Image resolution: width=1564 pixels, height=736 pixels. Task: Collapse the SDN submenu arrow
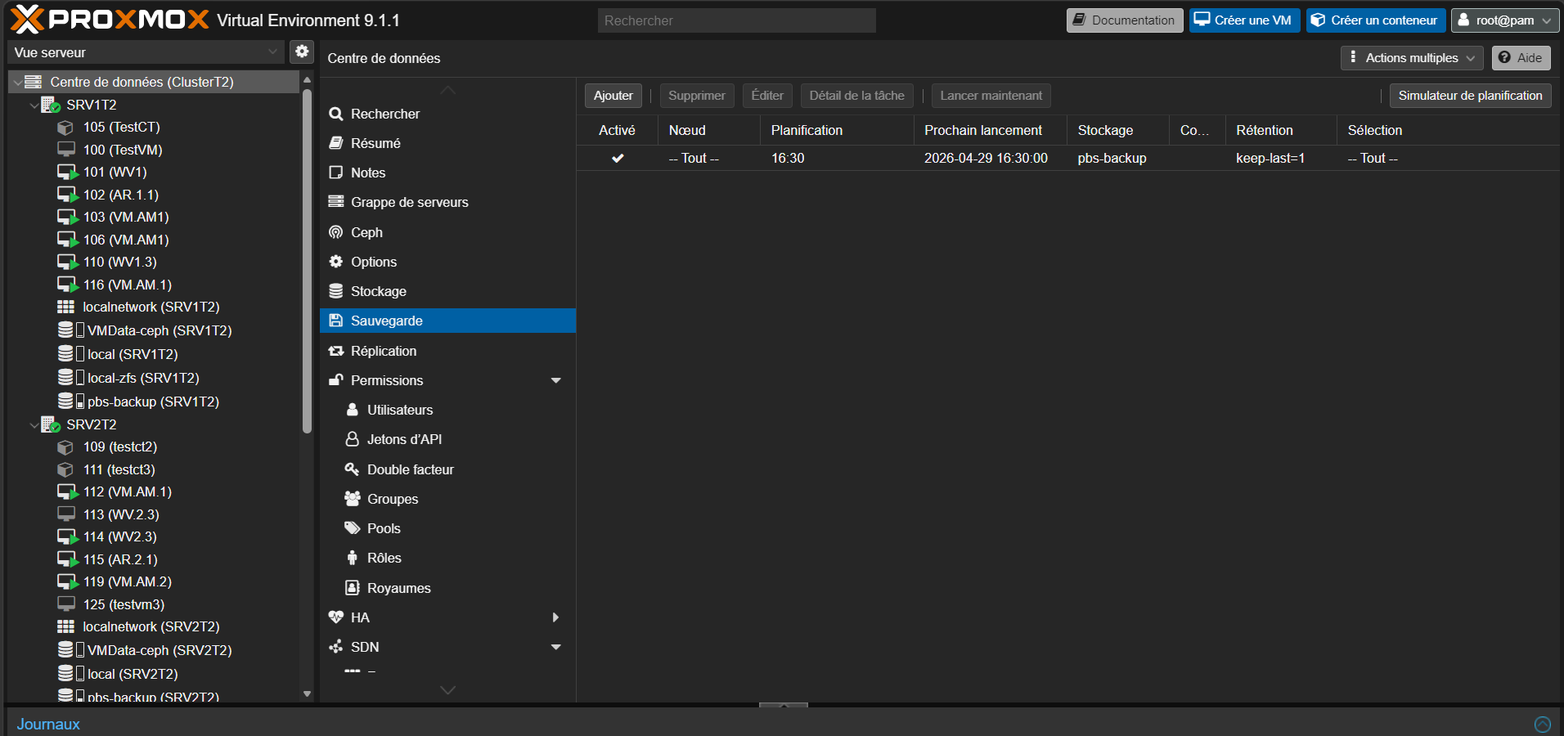pyautogui.click(x=556, y=647)
